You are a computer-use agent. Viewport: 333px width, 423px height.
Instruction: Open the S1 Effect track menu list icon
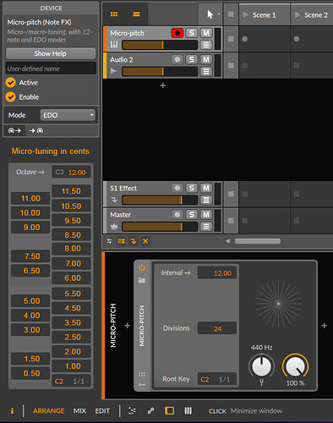pyautogui.click(x=206, y=200)
